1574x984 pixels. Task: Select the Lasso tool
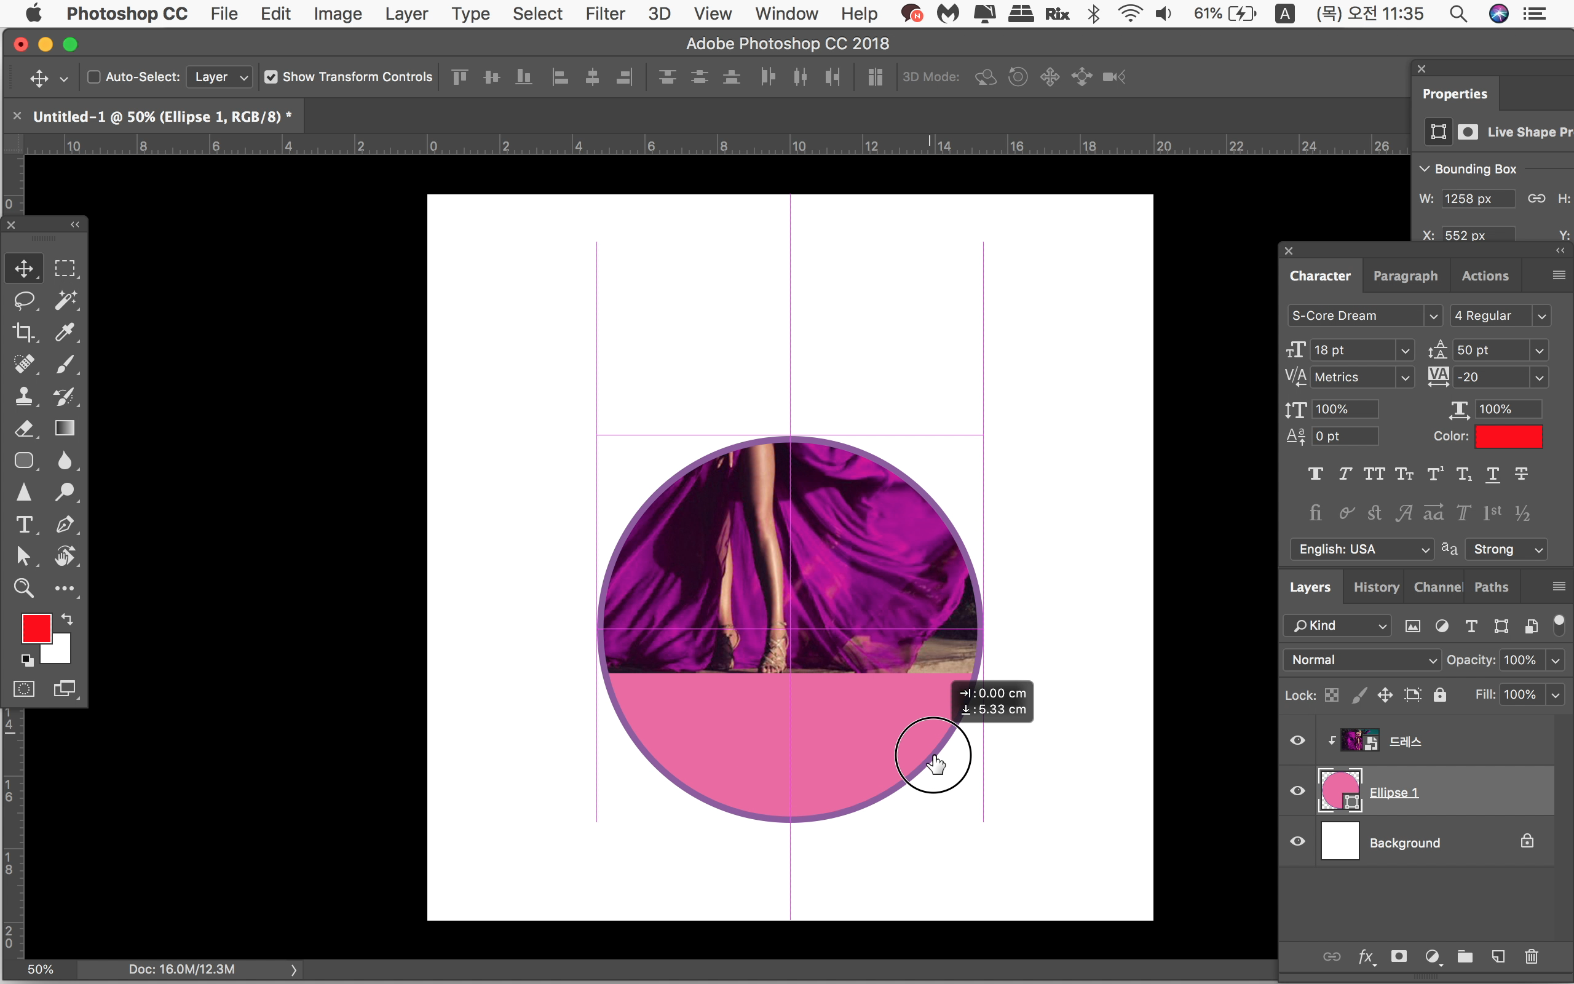(x=24, y=300)
